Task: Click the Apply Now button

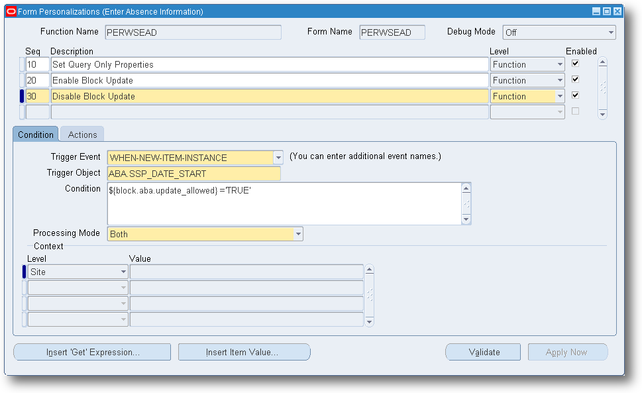Action: [x=568, y=352]
